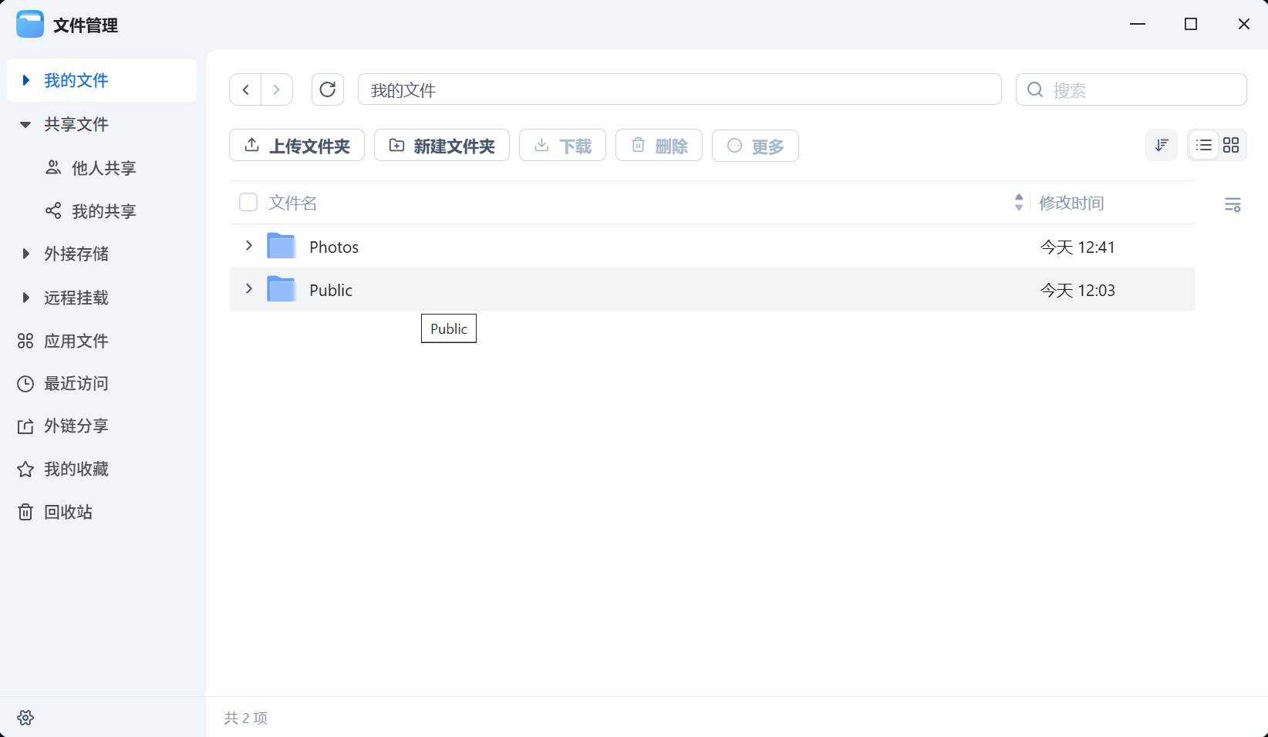
Task: Expand the Photos folder row chevron
Action: pyautogui.click(x=248, y=245)
